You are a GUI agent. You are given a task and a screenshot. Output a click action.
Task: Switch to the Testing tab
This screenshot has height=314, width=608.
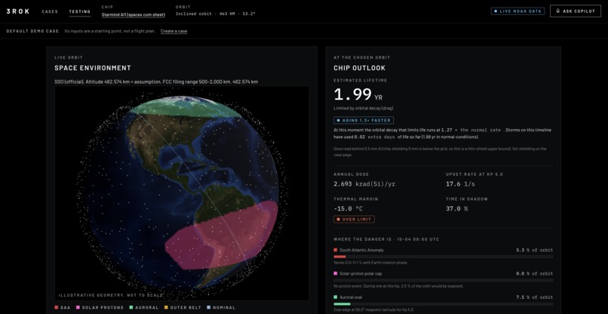80,11
